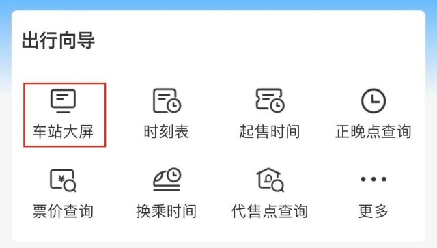Click the 时刻表 text label
This screenshot has width=437, height=248.
tap(167, 132)
